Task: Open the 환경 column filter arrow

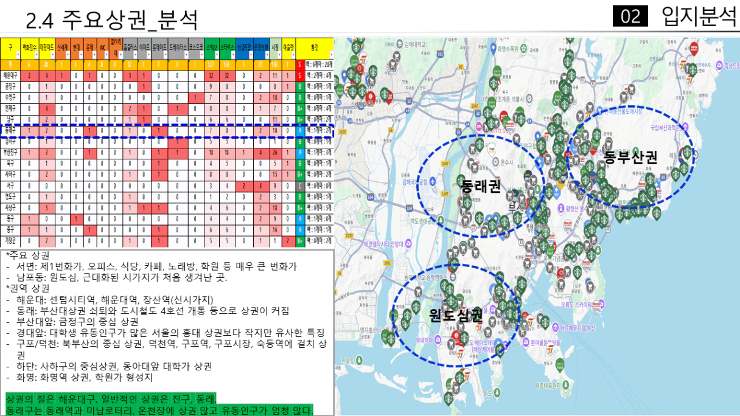Action: (332, 55)
